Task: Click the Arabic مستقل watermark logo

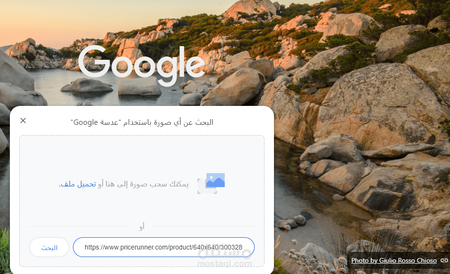Action: tap(225, 252)
